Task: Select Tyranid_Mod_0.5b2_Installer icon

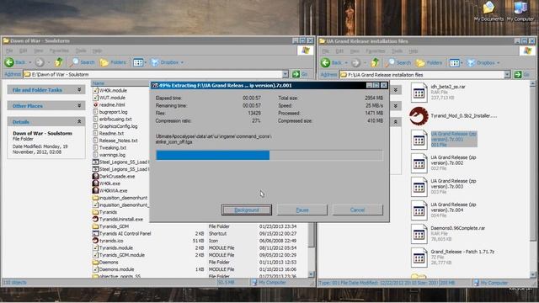Action: (x=419, y=116)
